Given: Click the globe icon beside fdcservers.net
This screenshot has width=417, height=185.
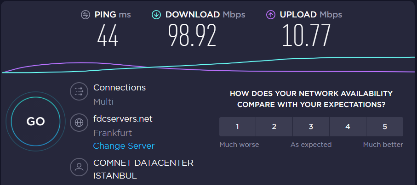Looking at the screenshot, I should tap(79, 123).
